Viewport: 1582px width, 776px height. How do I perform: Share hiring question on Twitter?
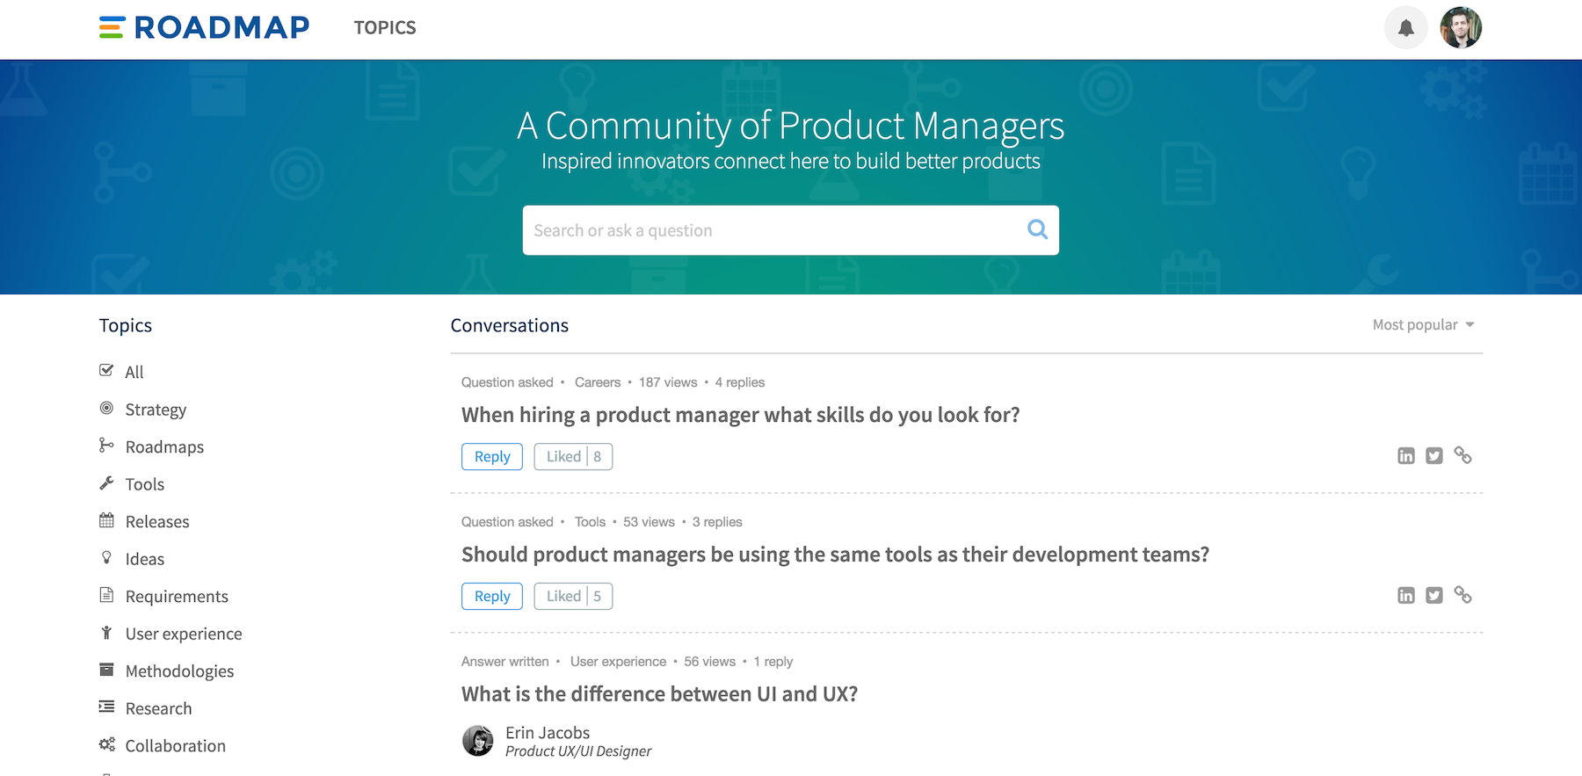[x=1434, y=455]
